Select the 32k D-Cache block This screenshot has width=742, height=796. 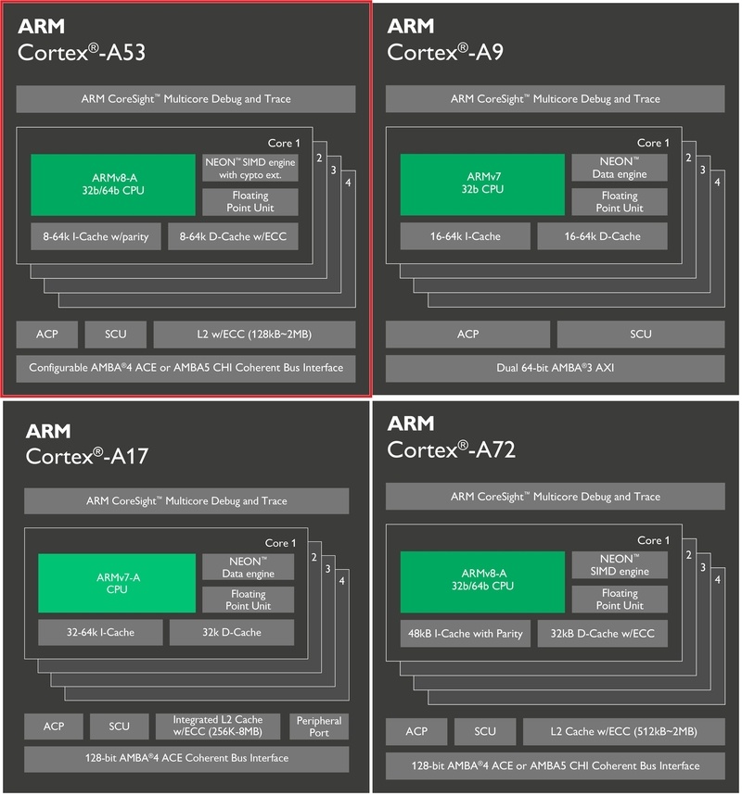click(x=232, y=633)
